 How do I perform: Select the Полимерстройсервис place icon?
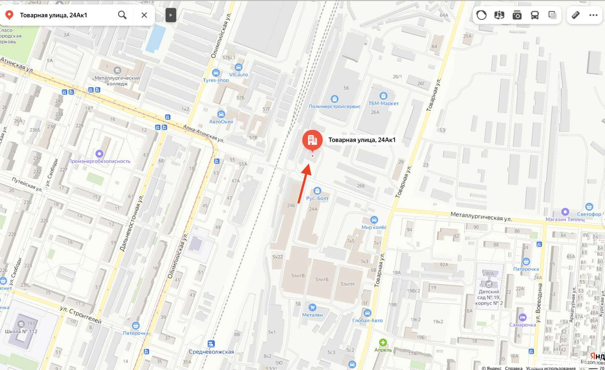click(334, 99)
